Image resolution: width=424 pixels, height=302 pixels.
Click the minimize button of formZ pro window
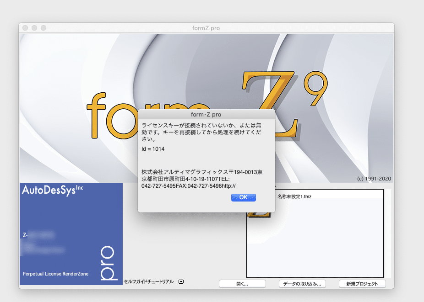[34, 28]
